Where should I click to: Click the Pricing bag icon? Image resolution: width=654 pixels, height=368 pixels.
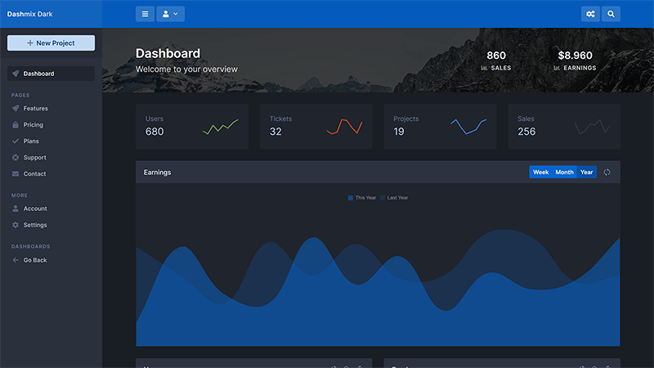(x=16, y=125)
